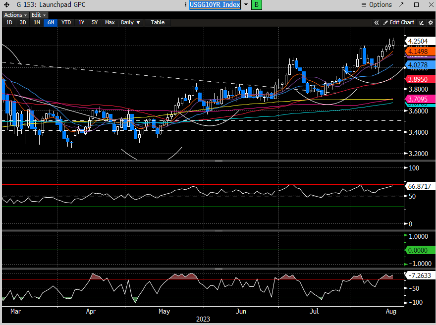Maximize the Launchpad chart window
The height and width of the screenshot is (325, 436).
click(x=416, y=5)
